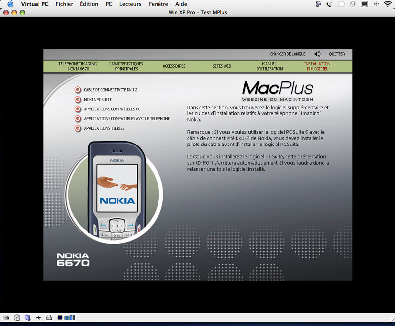Open the Virtual PC menu
This screenshot has height=326, width=395.
35,4
